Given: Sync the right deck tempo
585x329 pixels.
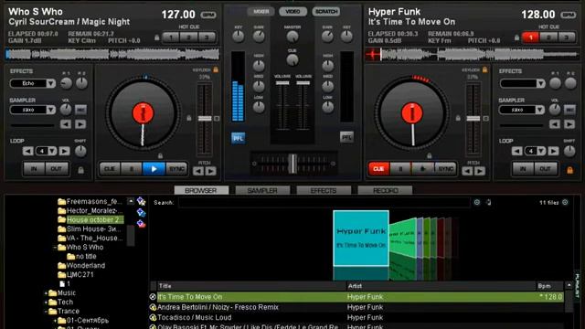Looking at the screenshot, I should (445, 169).
